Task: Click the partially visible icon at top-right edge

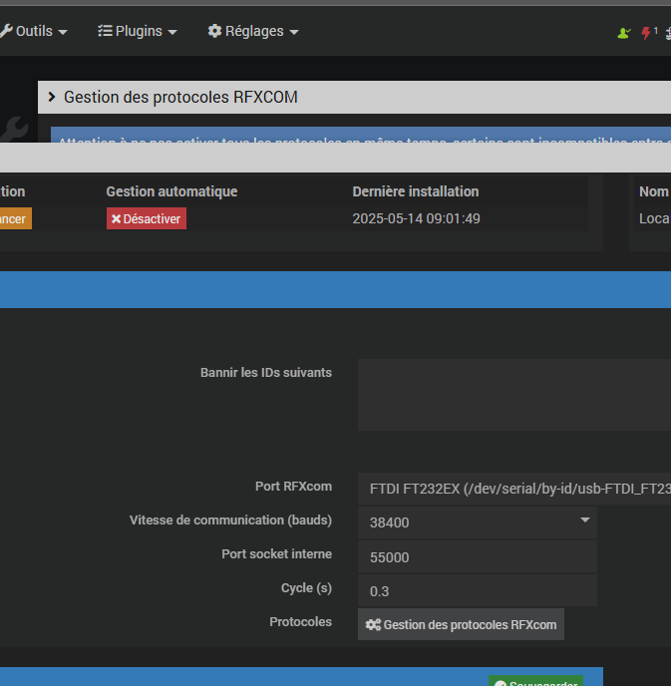Action: click(x=666, y=33)
